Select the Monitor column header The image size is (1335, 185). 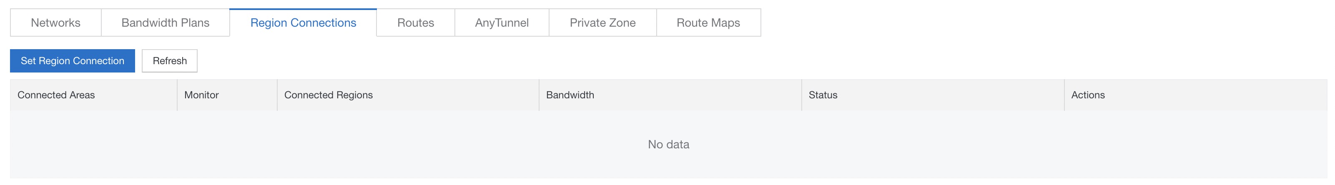click(202, 95)
